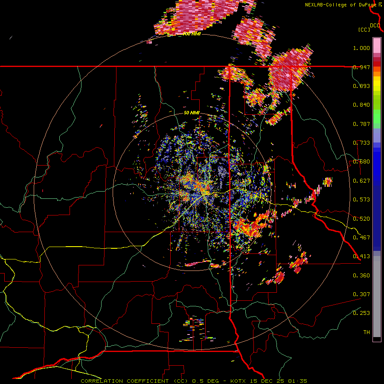Screen dimensions: 384x384
Task: Click the TH label at the legend bottom
Action: click(x=367, y=332)
